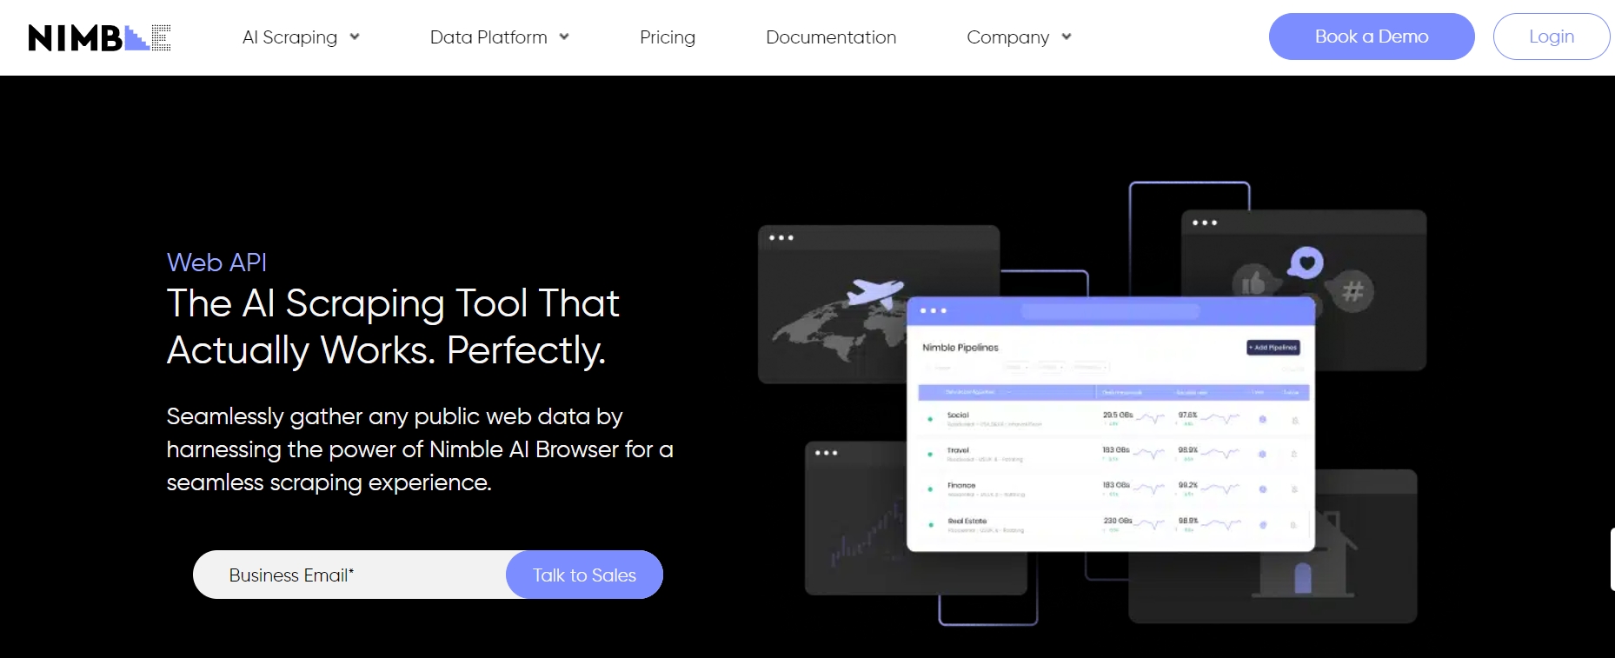Click the Web API heading text
Screen dimensions: 1615x658
pos(216,263)
